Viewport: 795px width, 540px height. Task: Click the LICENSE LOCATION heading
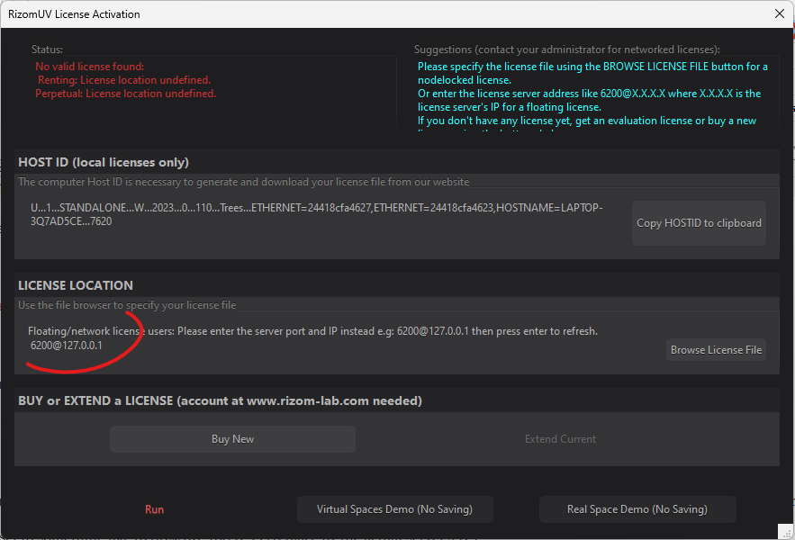point(76,285)
